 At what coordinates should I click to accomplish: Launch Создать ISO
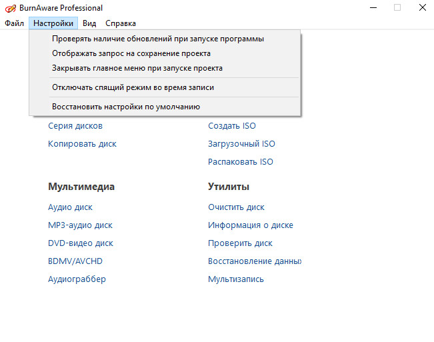232,126
